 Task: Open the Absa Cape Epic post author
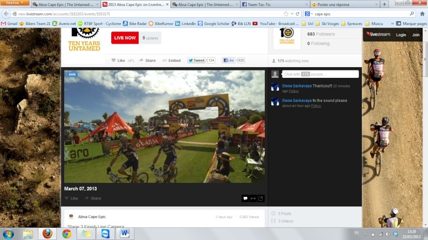pos(91,217)
